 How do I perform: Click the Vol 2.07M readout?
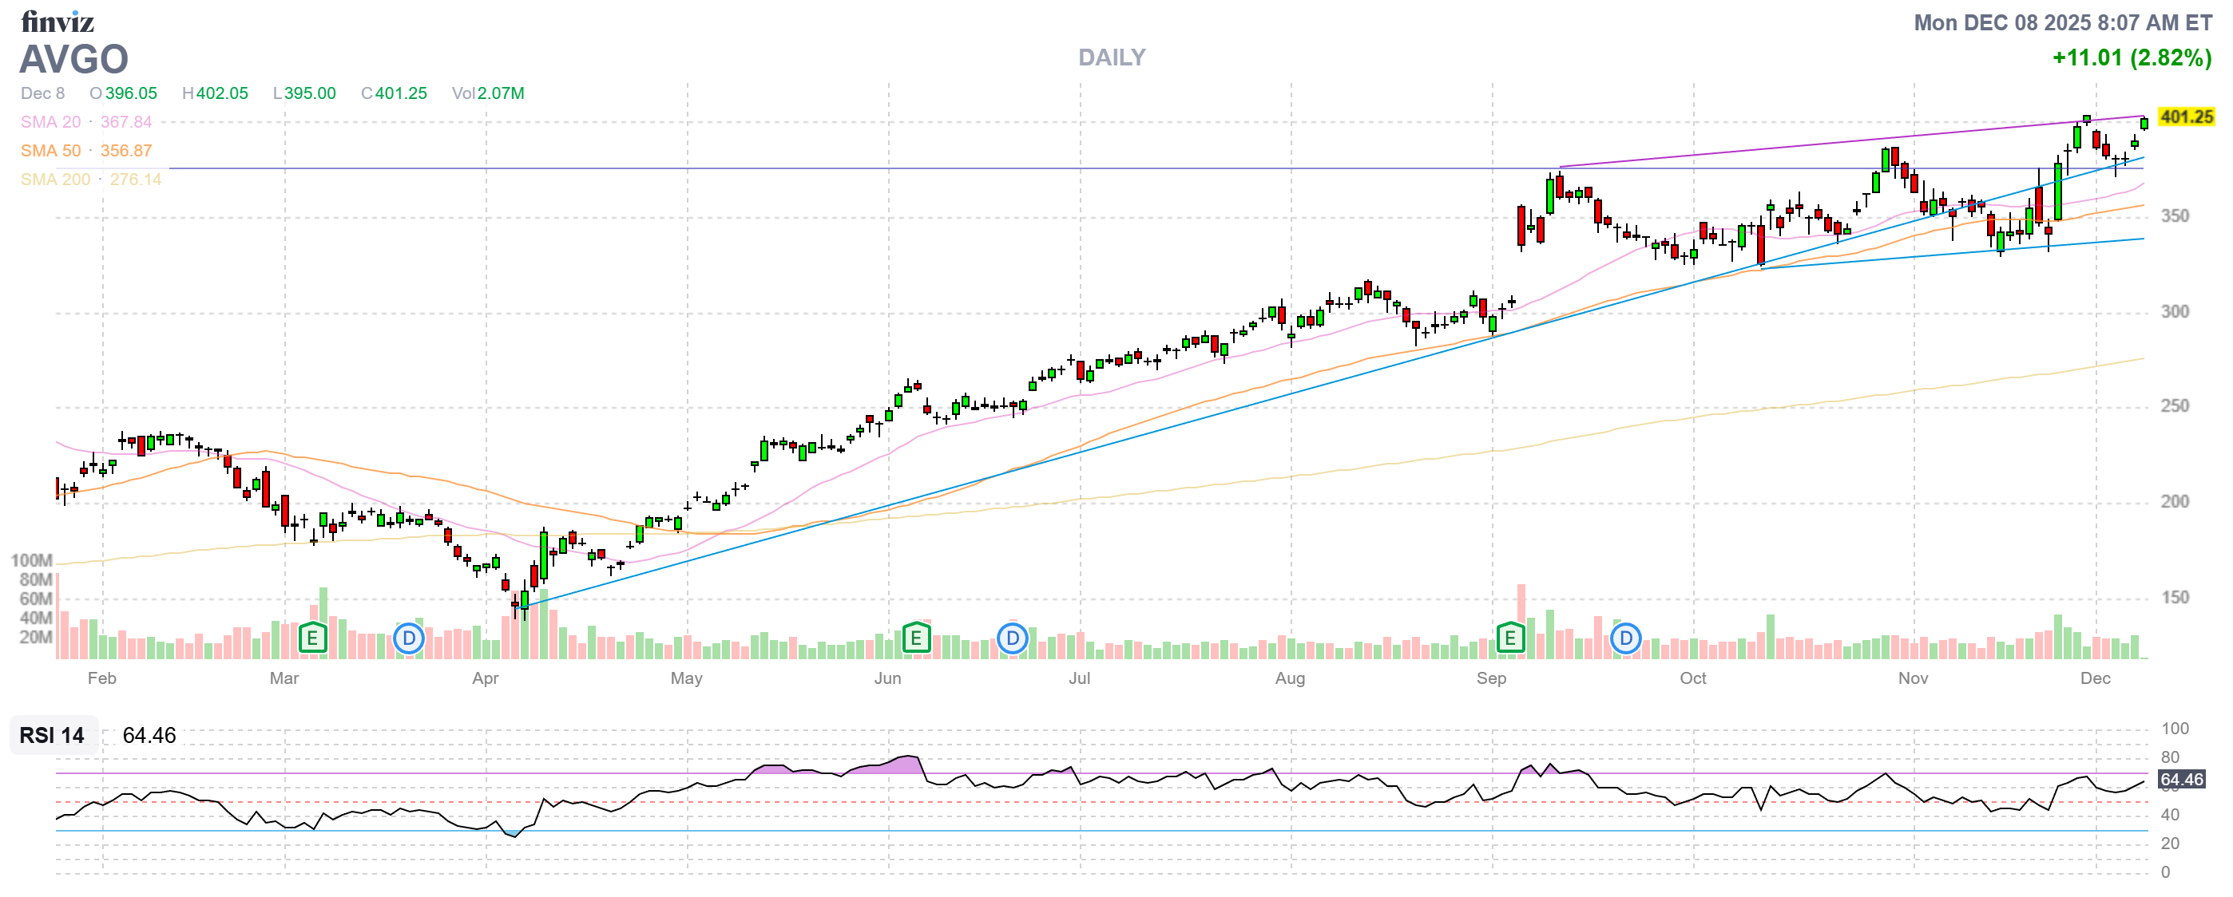click(487, 93)
